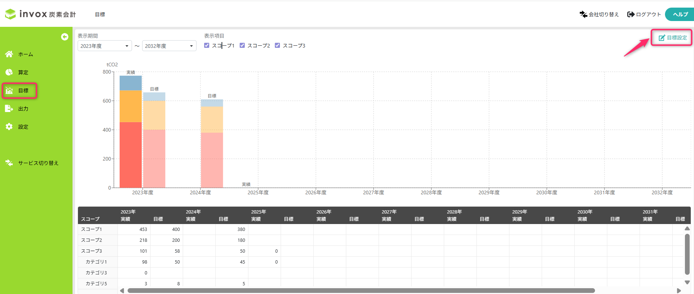The image size is (694, 294).
Task: Click the カテゴリ1 row label
Action: point(96,262)
